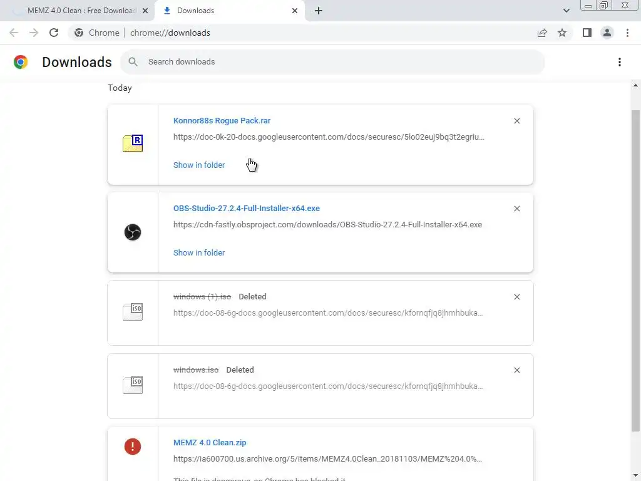Expand the tab search chevron
Screen dimensions: 641x481
[x=567, y=11]
